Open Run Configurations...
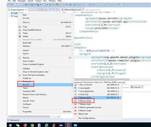Screen dimensions: 151x127 point(87,118)
